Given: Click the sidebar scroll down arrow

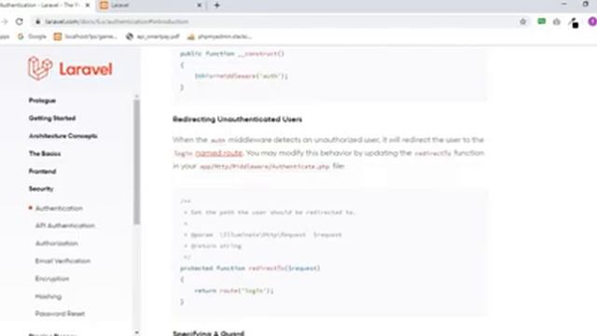Looking at the screenshot, I should point(137,332).
